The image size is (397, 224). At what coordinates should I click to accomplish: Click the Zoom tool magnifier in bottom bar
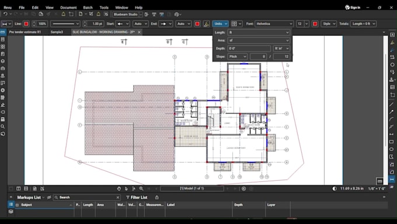(141, 188)
